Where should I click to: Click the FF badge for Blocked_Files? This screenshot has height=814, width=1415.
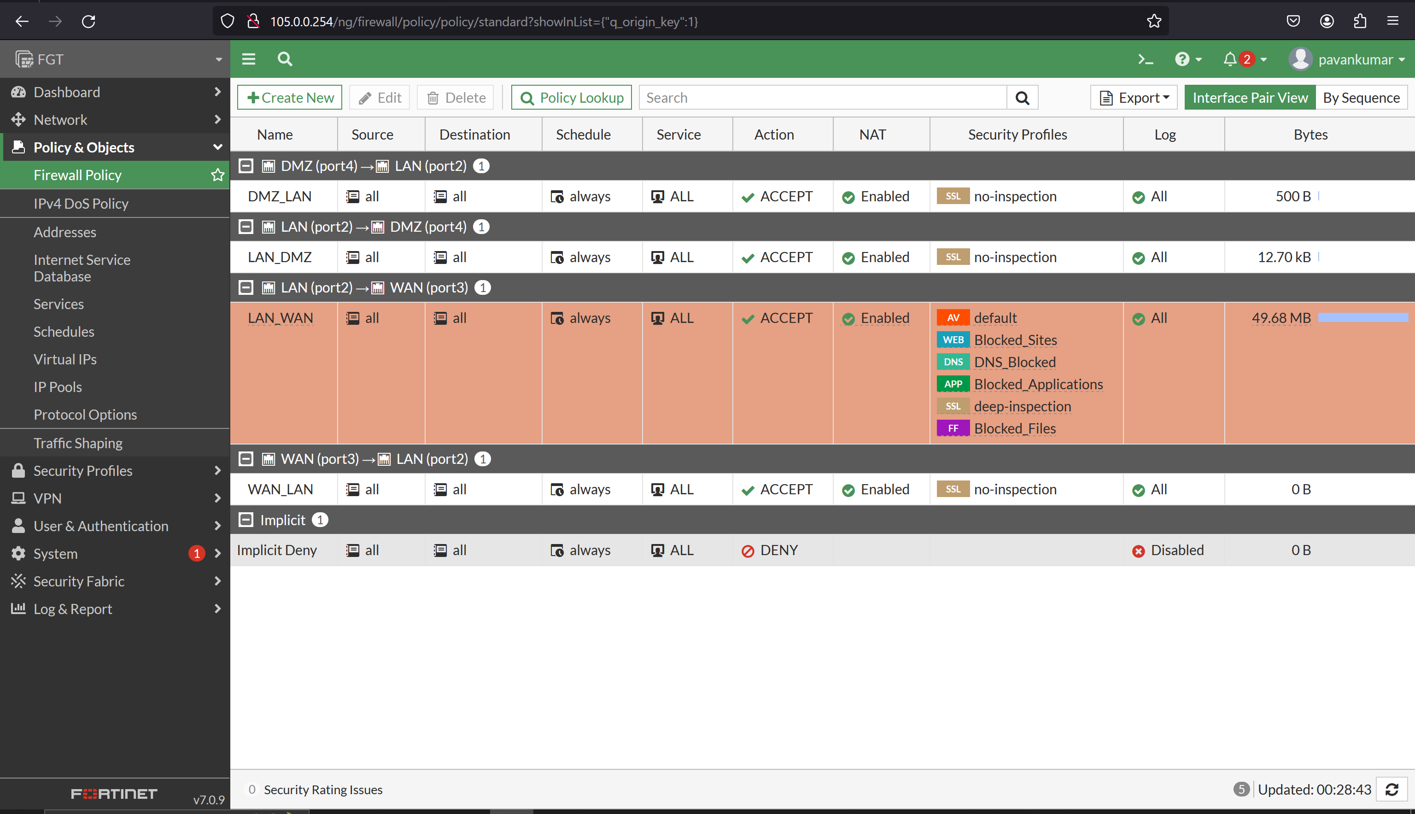[953, 428]
